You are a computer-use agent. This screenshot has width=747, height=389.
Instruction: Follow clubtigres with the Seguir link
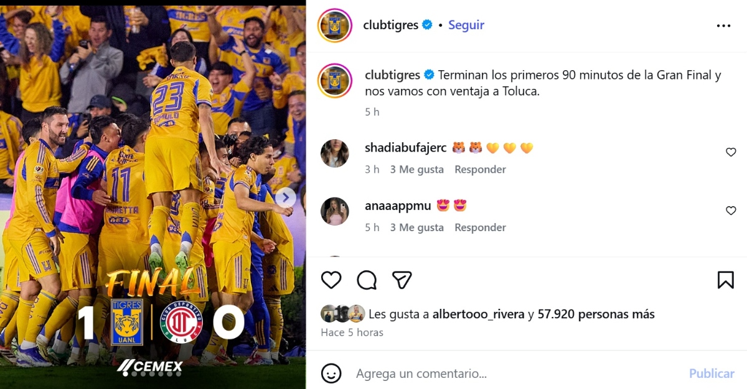click(x=466, y=25)
